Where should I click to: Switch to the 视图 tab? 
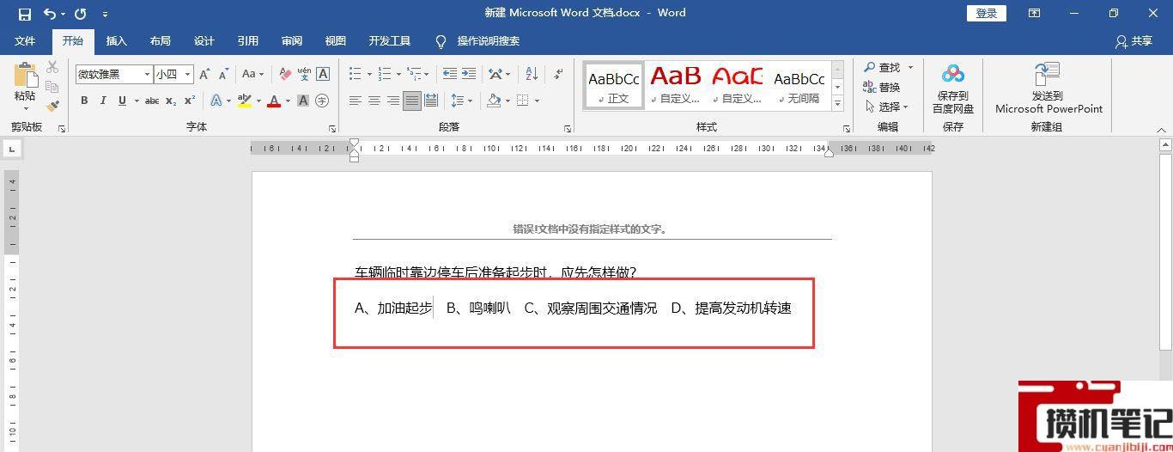[335, 41]
